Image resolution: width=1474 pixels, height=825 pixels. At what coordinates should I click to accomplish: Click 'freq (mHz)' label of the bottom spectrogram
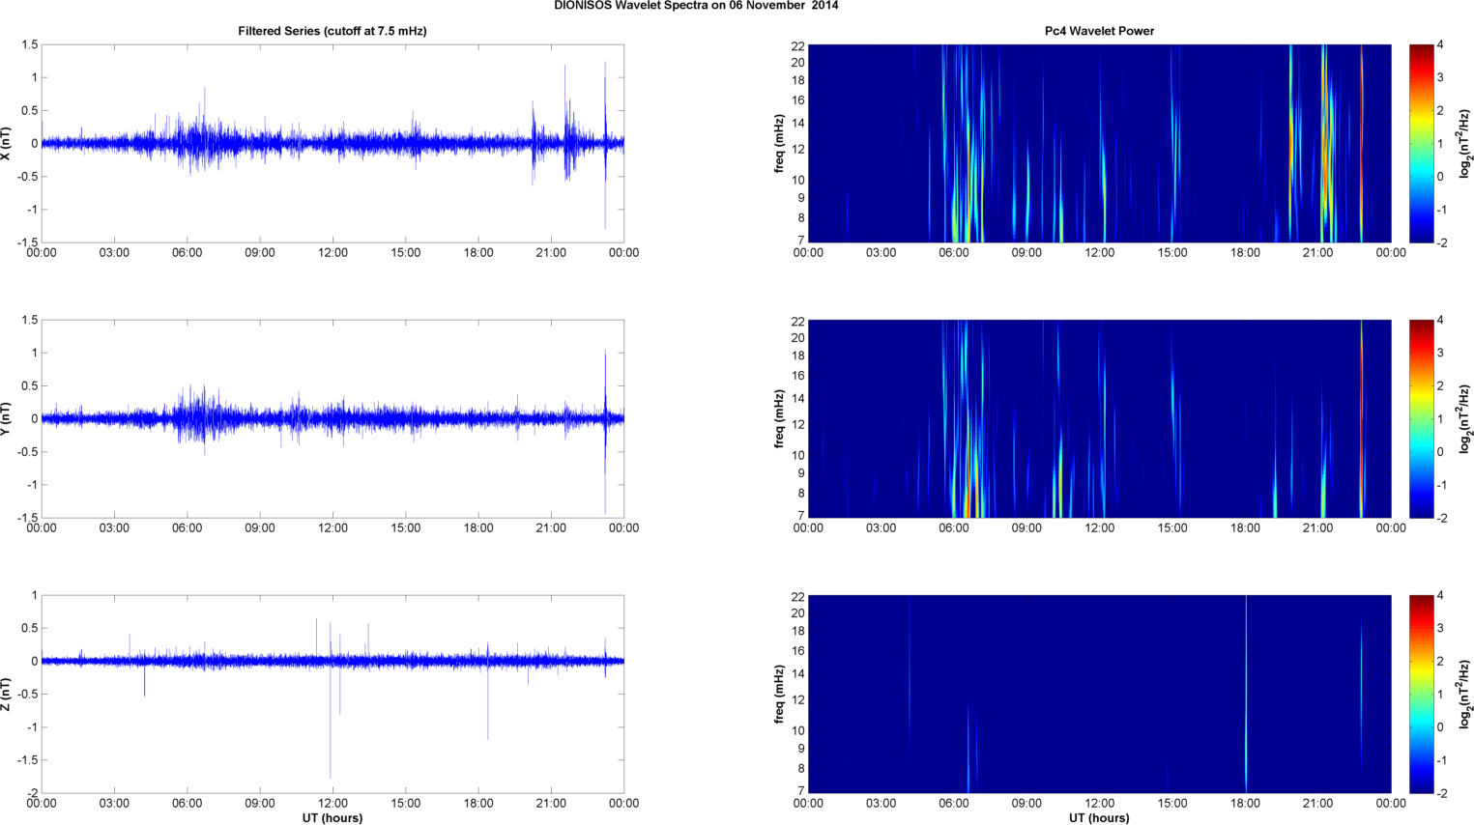779,694
